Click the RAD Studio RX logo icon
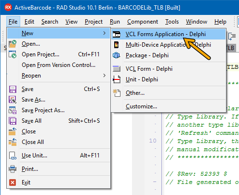This screenshot has height=195, width=239. click(8, 7)
